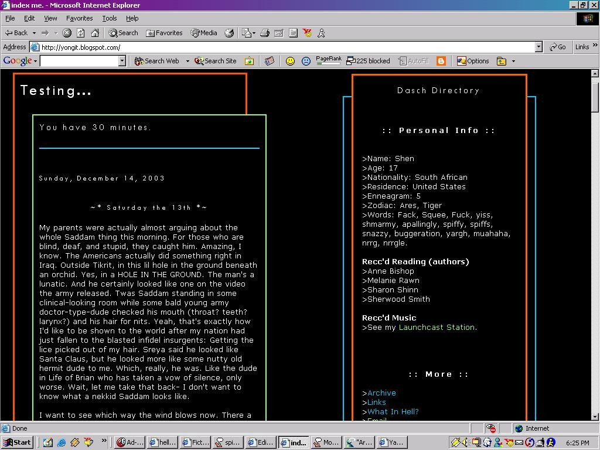Viewport: 600px width, 450px height.
Task: Click the Google Images search icon
Action: [x=249, y=61]
